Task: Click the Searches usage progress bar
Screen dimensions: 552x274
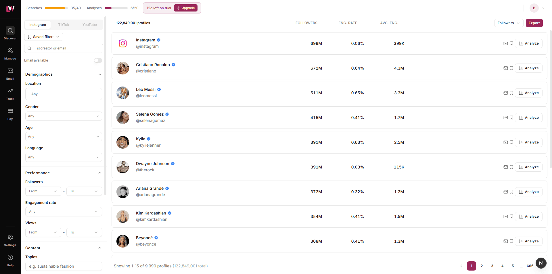Action: 56,8
